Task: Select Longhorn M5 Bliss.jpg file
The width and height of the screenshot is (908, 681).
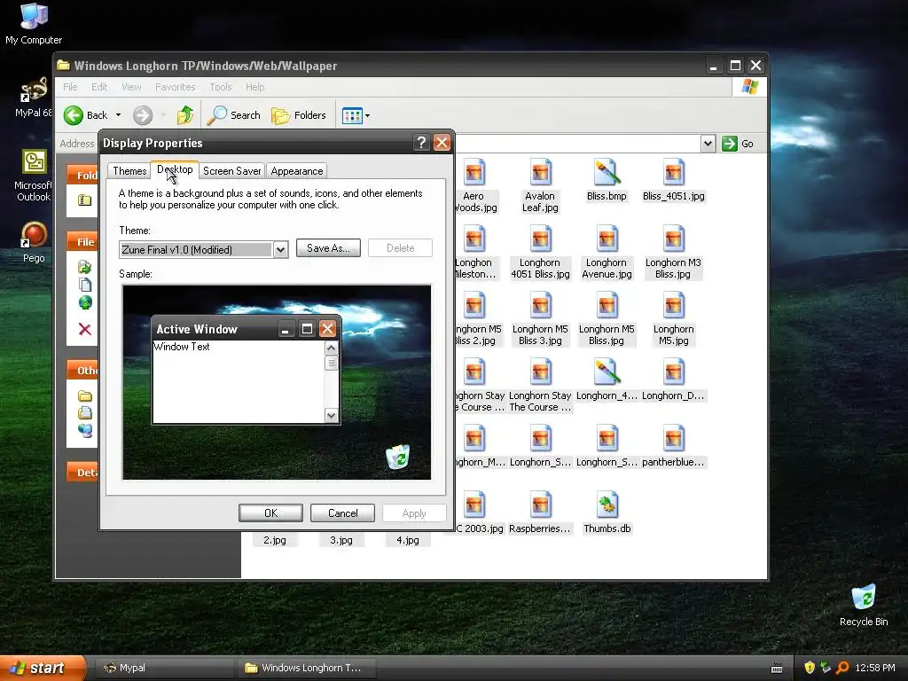Action: 607,319
